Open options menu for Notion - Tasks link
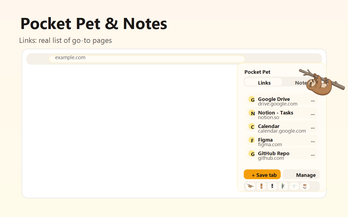This screenshot has width=348, height=217. [x=313, y=114]
